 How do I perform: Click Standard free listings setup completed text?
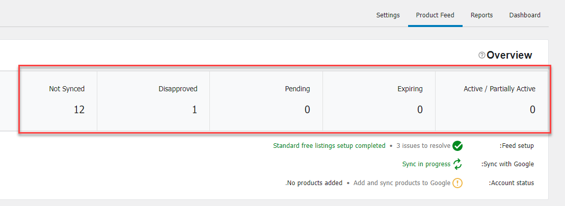click(x=329, y=146)
